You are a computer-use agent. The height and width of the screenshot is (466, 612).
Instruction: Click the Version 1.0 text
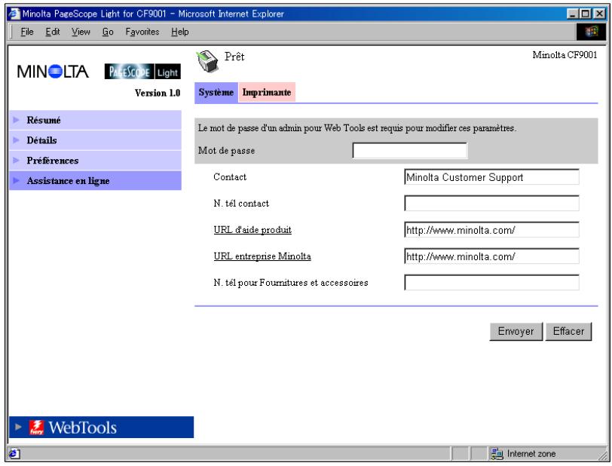point(158,93)
